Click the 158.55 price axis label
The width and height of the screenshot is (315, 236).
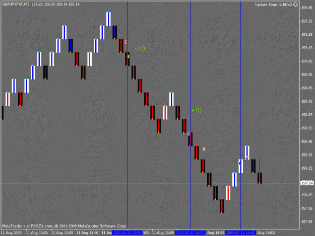pyautogui.click(x=307, y=128)
